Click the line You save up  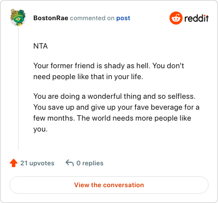tap(116, 108)
